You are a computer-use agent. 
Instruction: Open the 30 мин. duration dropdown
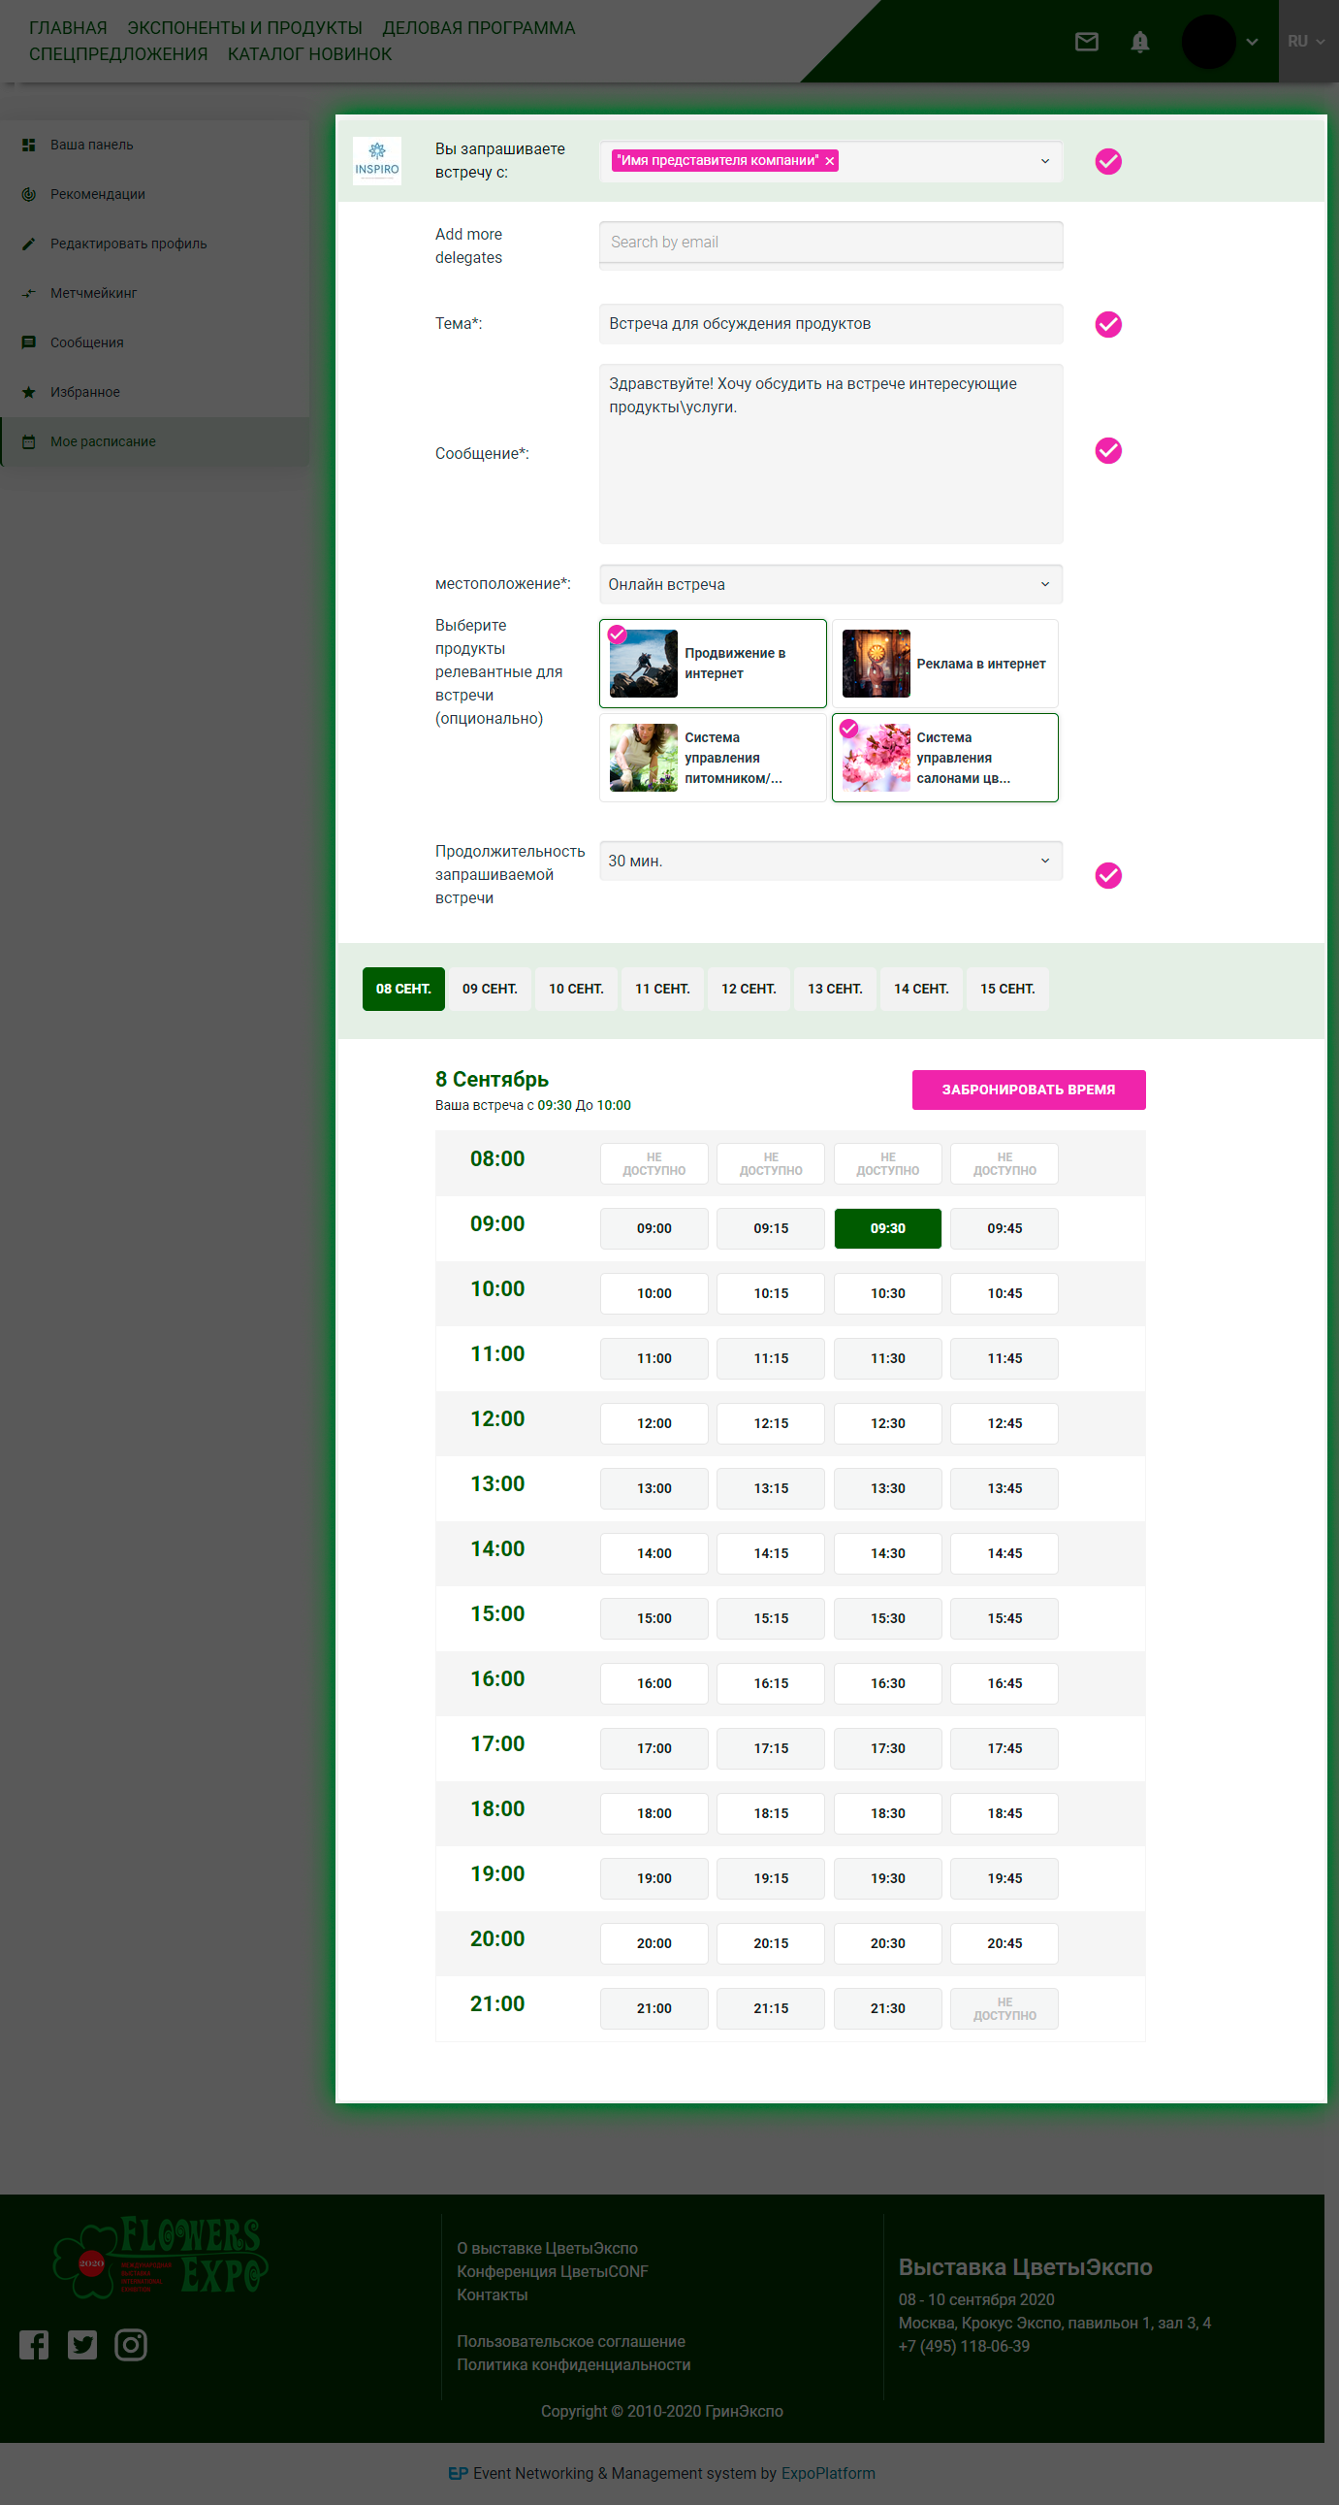coord(831,861)
